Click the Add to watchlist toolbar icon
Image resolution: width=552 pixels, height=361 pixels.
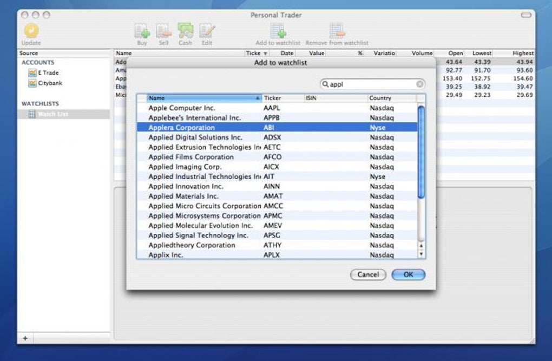pyautogui.click(x=278, y=31)
